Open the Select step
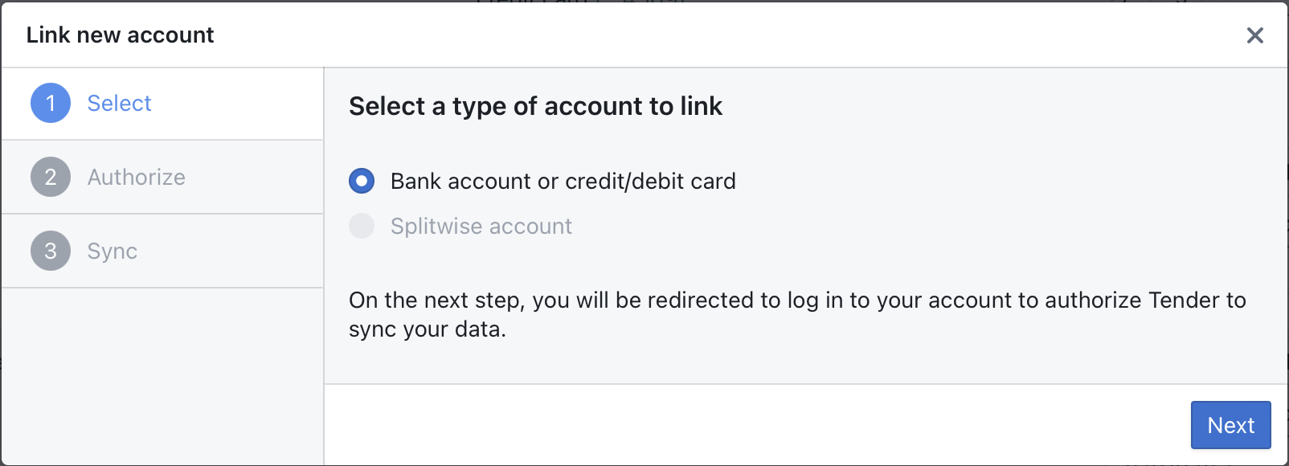This screenshot has width=1289, height=466. point(118,103)
